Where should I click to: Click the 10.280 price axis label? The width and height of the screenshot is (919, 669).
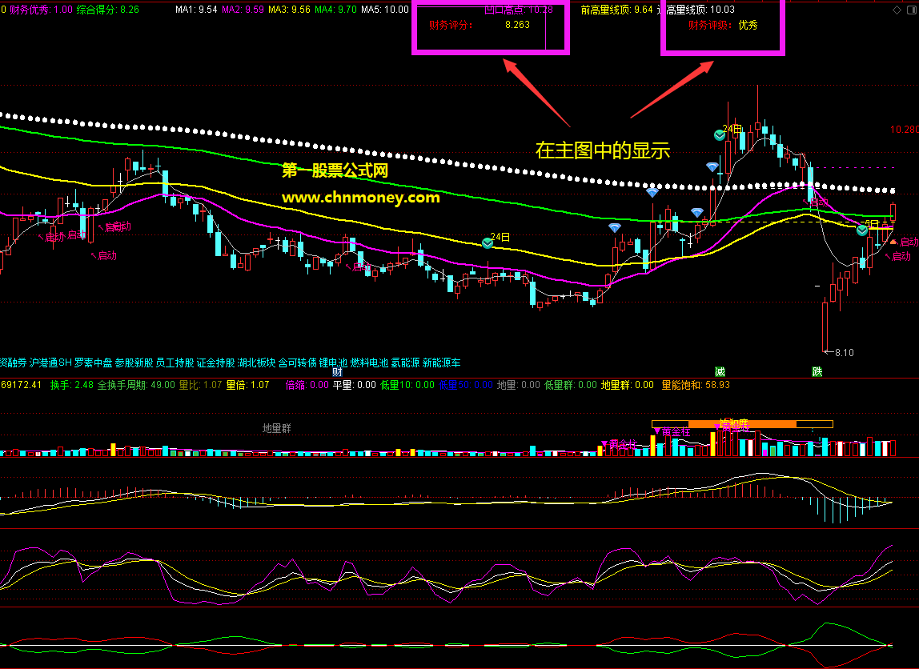coord(905,130)
